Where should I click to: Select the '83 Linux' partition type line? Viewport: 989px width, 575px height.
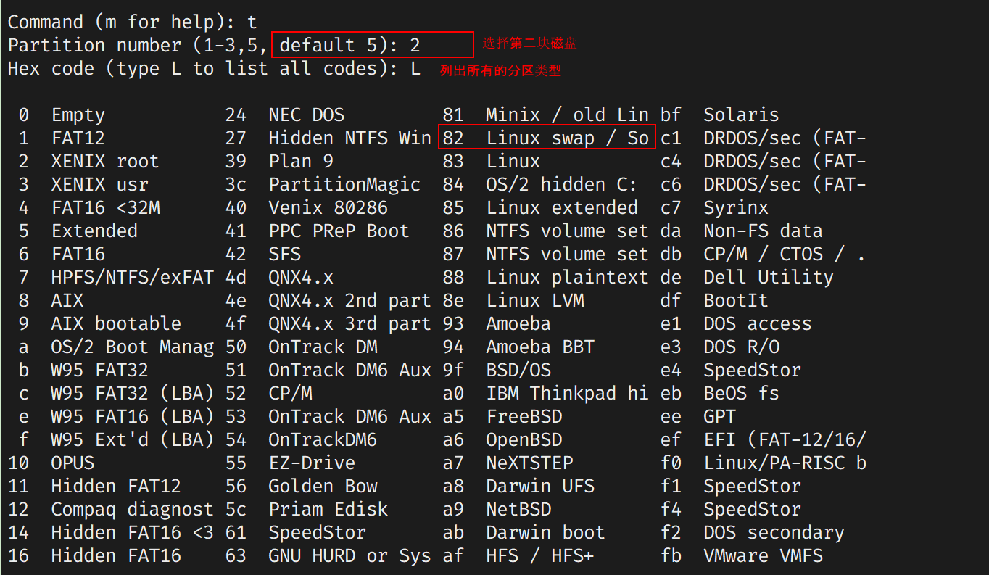[492, 161]
